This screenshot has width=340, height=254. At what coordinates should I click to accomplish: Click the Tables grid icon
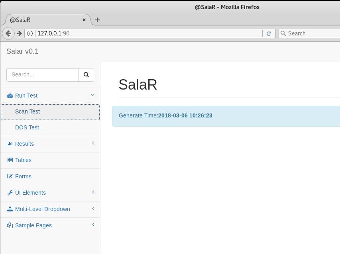(10, 160)
